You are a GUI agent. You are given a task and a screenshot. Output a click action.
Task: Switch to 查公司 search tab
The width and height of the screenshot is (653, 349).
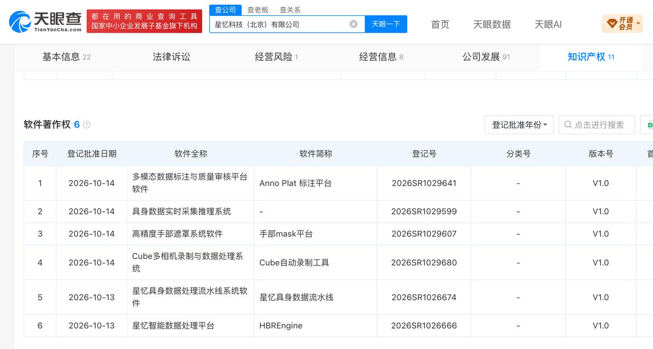tap(225, 10)
